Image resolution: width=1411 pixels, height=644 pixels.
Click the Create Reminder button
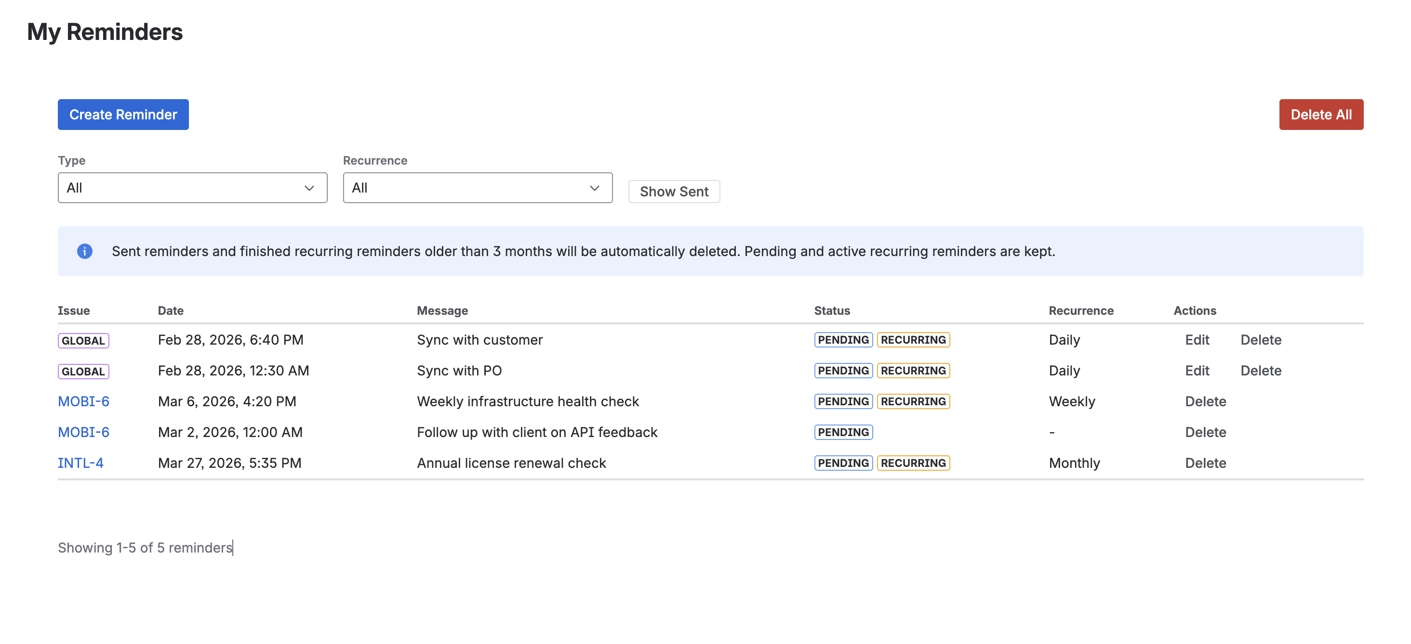(123, 115)
